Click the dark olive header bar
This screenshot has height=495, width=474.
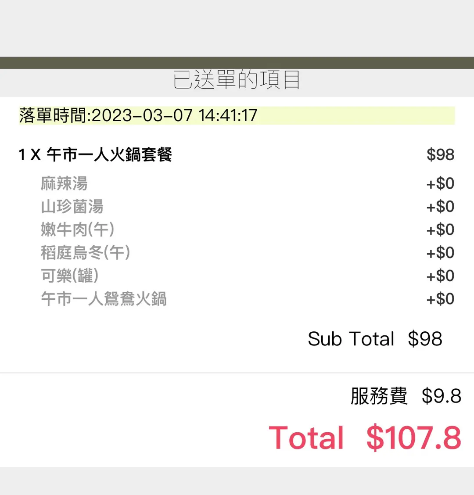pos(237,63)
